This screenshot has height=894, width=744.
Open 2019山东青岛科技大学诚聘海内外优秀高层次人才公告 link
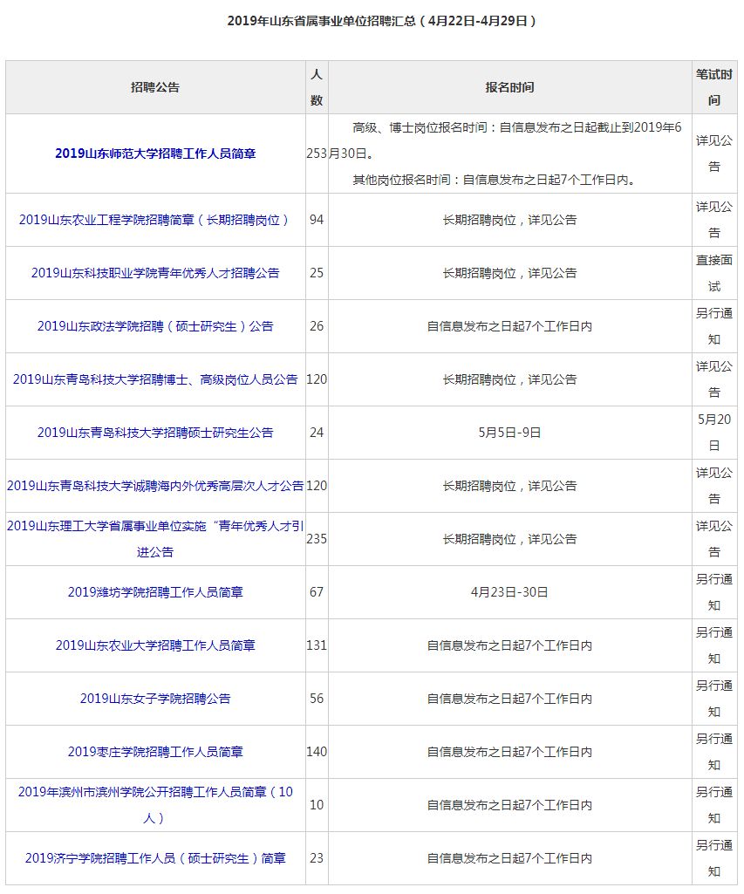[x=155, y=486]
